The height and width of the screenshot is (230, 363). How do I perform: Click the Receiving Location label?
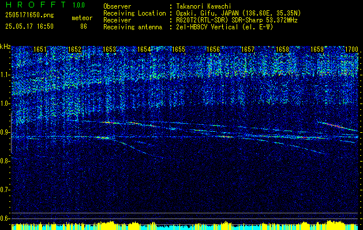(x=134, y=13)
